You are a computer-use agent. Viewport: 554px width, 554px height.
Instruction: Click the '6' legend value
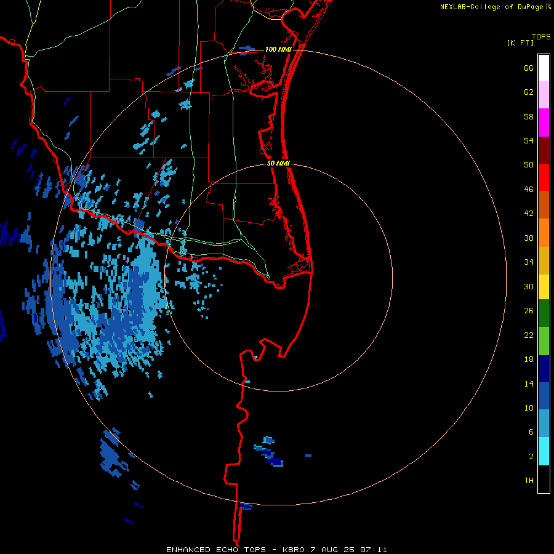click(x=531, y=432)
